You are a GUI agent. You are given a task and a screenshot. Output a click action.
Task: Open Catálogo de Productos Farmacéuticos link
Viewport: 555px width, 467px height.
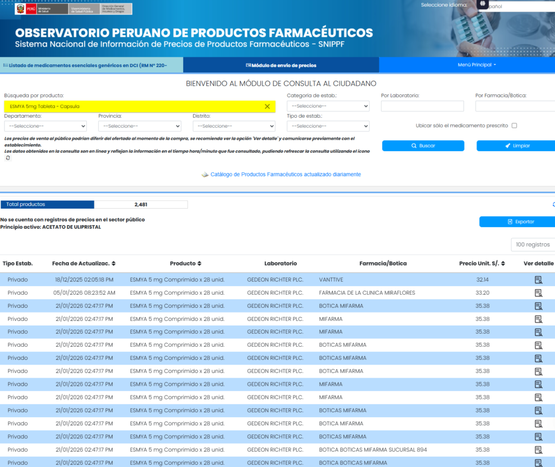tap(285, 174)
